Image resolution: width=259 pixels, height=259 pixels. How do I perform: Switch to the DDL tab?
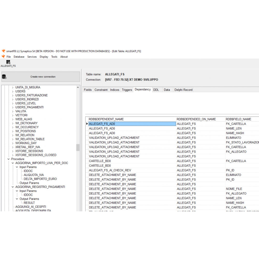pyautogui.click(x=156, y=90)
